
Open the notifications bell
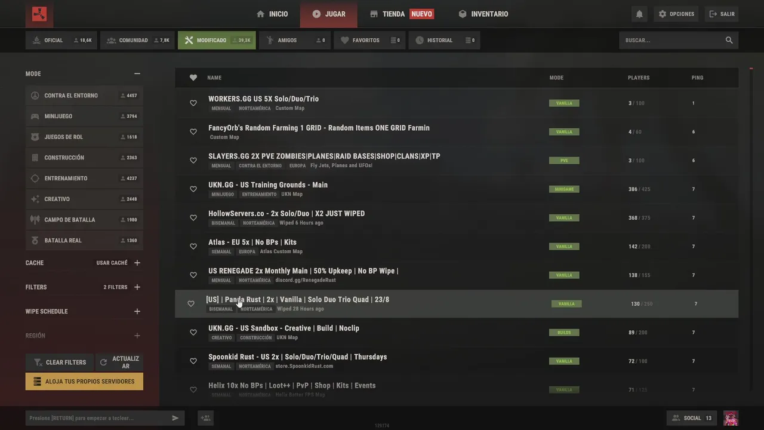click(639, 14)
